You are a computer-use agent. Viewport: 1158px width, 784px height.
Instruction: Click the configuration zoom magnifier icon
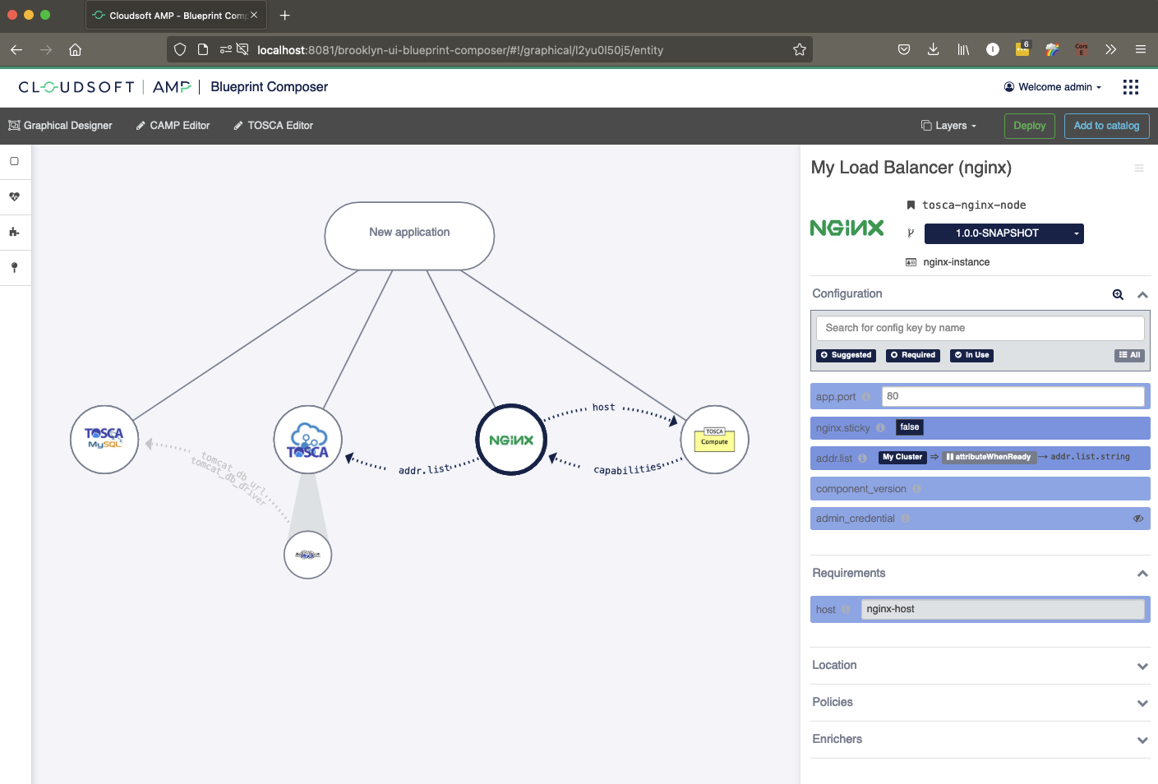coord(1118,294)
